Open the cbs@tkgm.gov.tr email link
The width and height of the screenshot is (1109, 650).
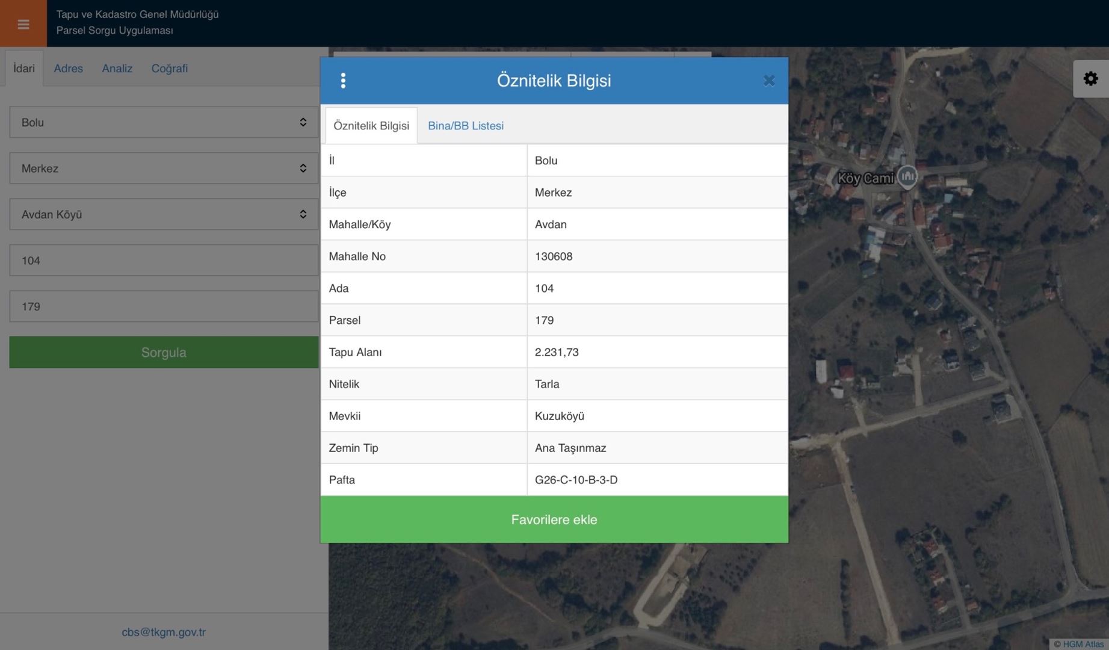click(x=164, y=632)
